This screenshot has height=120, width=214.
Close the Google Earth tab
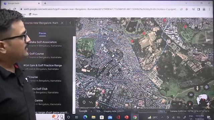point(39,3)
